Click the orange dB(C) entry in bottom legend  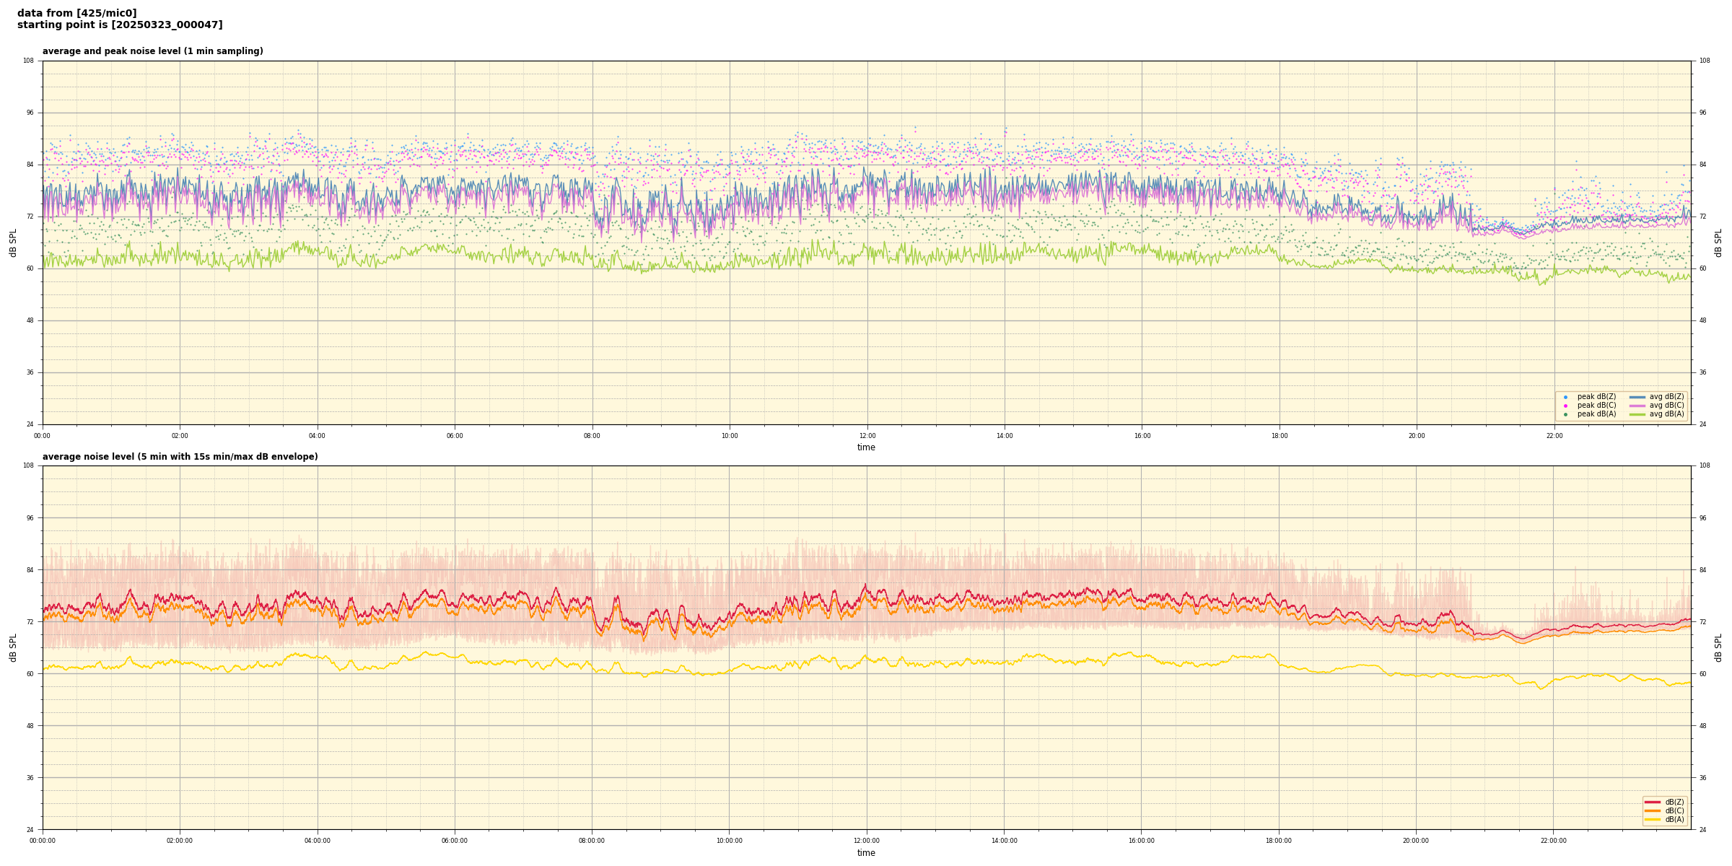1653,810
